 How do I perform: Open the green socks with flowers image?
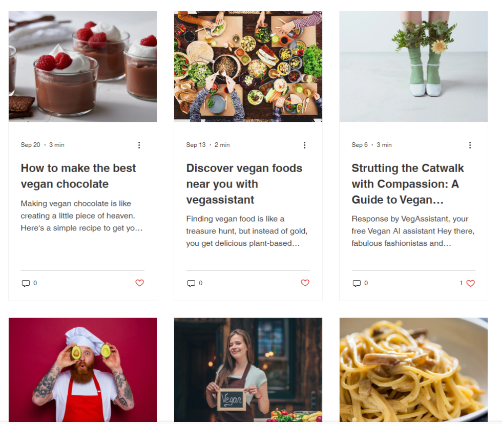click(x=414, y=67)
